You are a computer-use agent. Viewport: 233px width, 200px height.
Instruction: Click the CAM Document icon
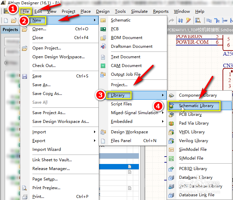[103, 66]
